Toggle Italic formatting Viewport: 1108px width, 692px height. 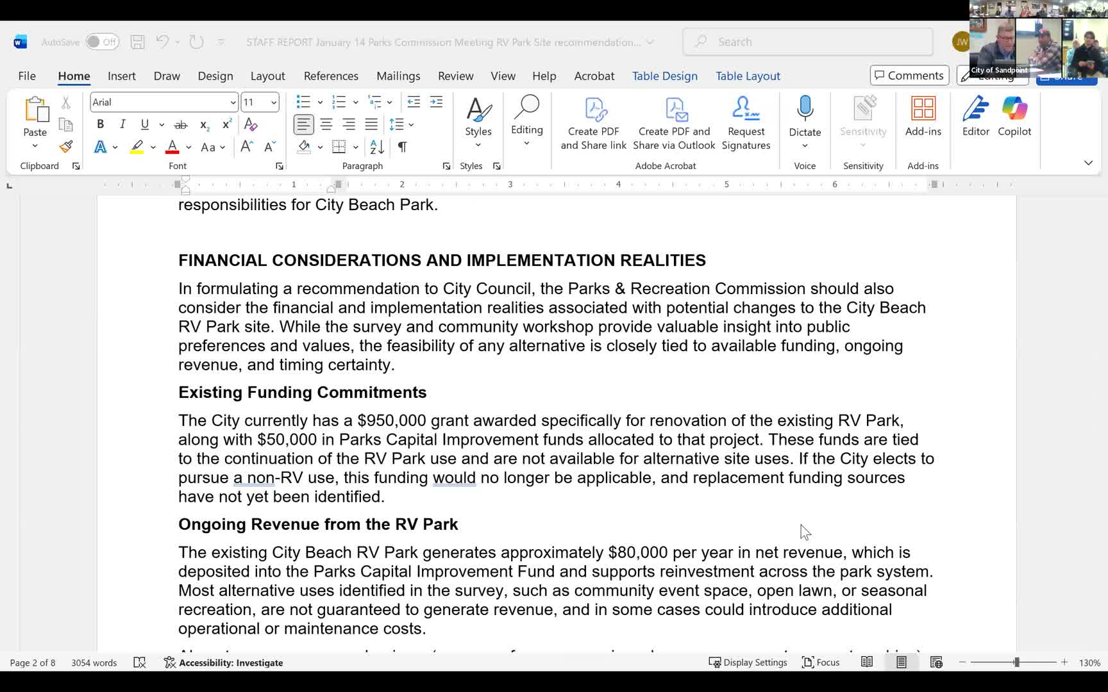point(122,124)
